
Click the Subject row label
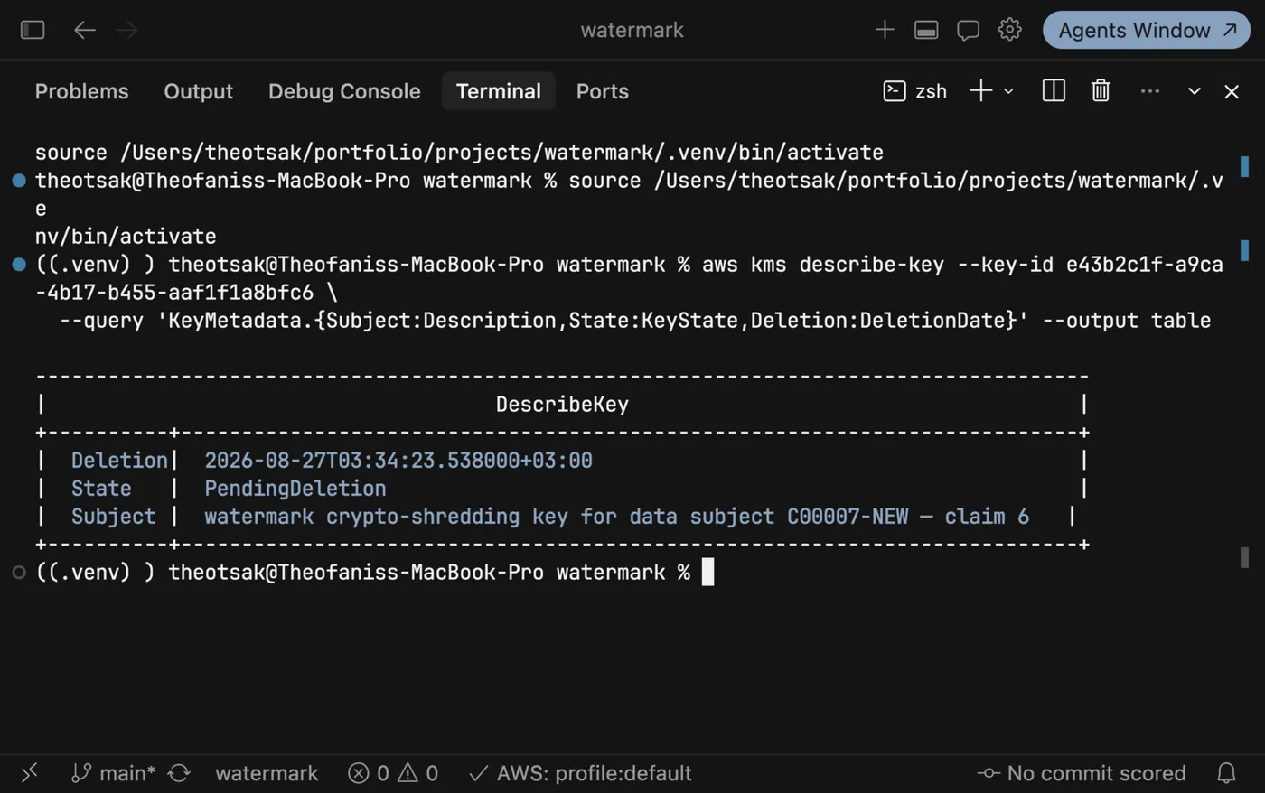tap(113, 517)
